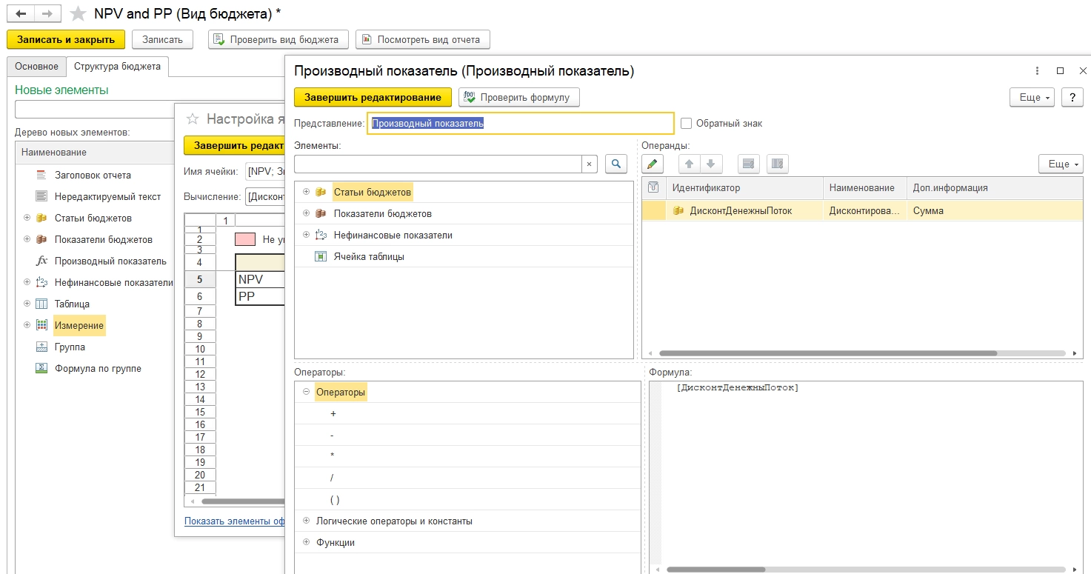1091x574 pixels.
Task: Expand Таблица in the new elements tree
Action: point(27,304)
